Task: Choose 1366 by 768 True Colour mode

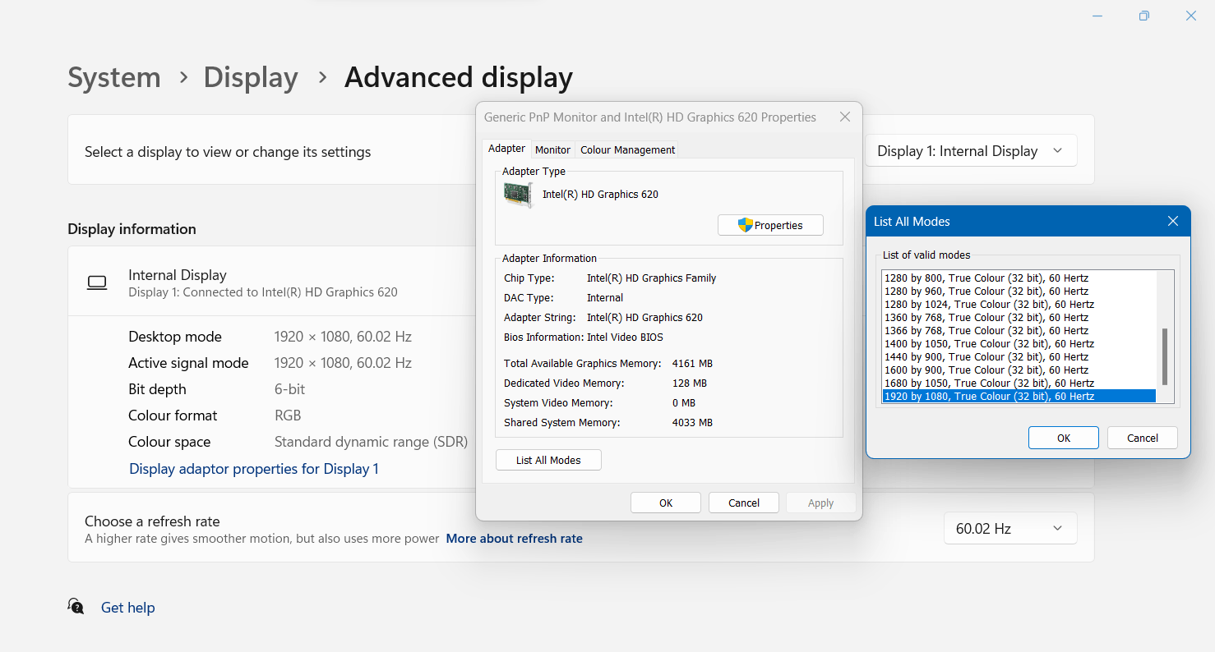Action: point(986,330)
